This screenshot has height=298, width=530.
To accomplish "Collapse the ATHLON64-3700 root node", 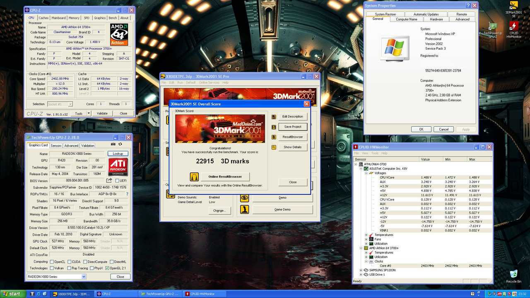I will pyautogui.click(x=356, y=164).
